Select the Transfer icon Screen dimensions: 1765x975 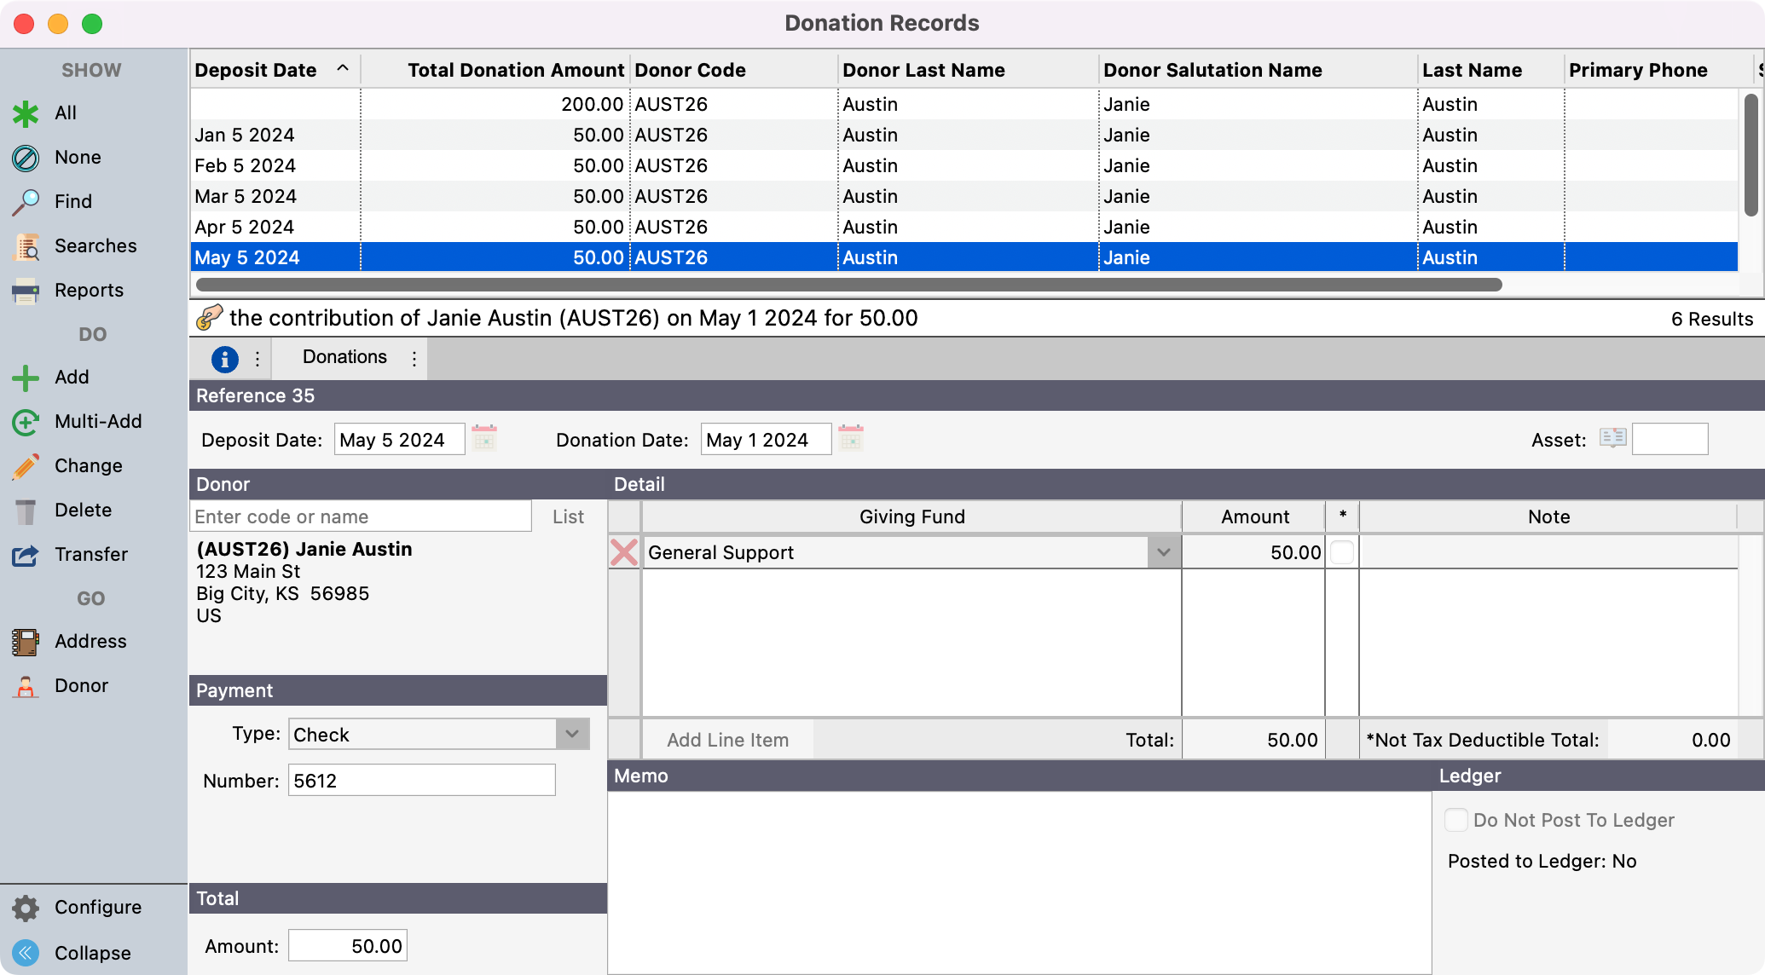tap(26, 555)
